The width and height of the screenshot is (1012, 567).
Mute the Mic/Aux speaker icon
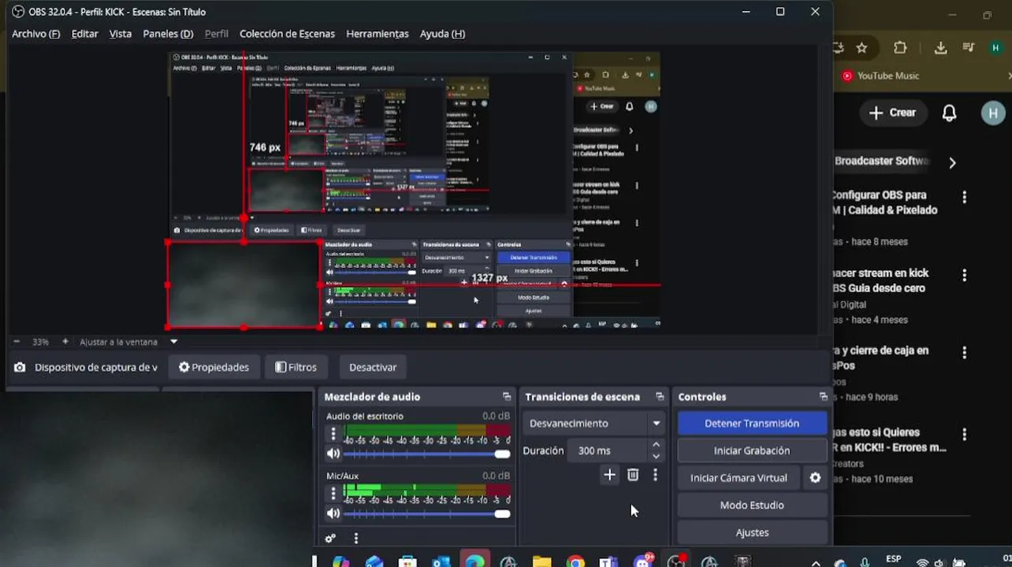(333, 513)
